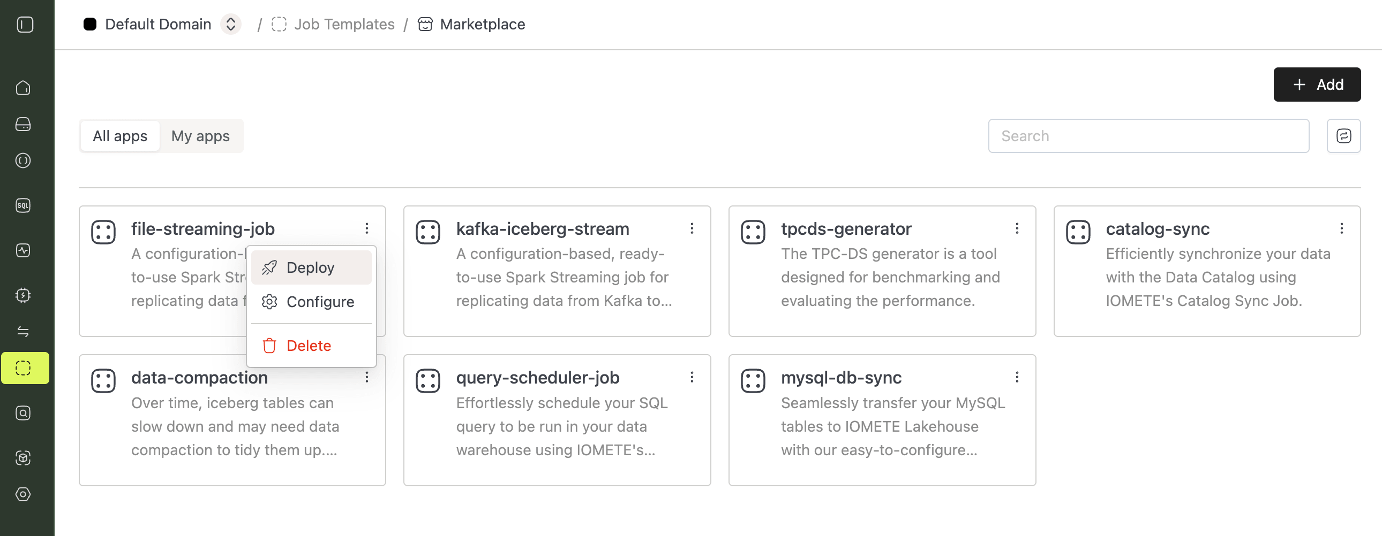
Task: Click the kafka-iceberg-stream template icon
Action: [x=428, y=233]
